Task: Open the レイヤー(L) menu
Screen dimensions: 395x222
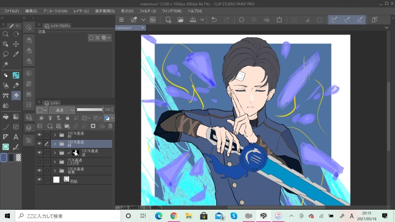Action: coord(81,11)
